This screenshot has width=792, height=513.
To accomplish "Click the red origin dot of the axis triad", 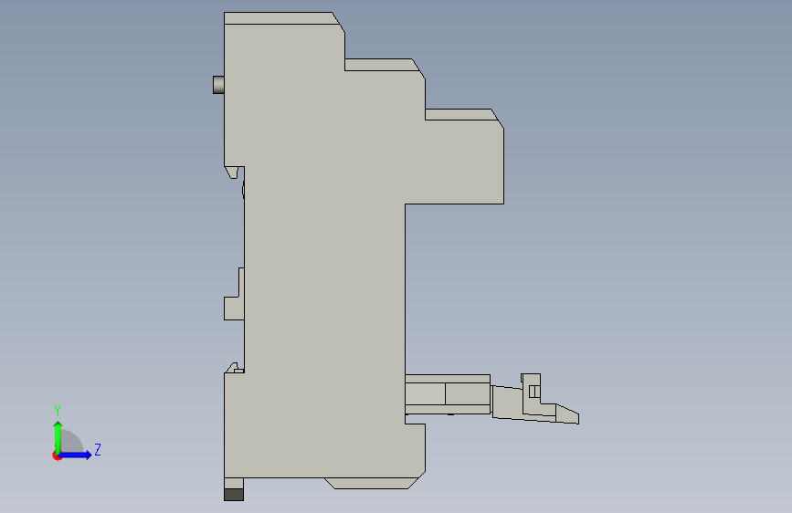I will point(56,456).
